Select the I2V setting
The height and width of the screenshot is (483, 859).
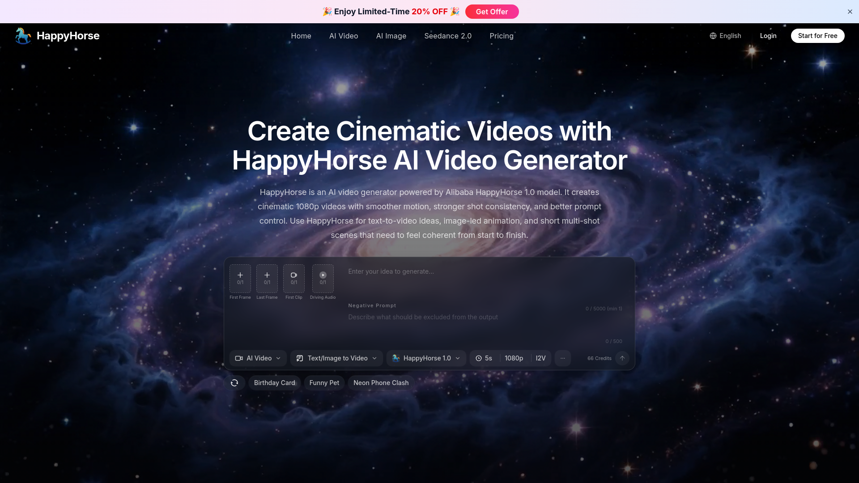(x=540, y=358)
